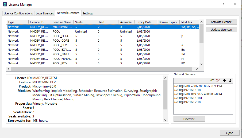Viewport: 242px width, 138px height.
Task: Click the Help question mark icon
Action: tap(223, 4)
